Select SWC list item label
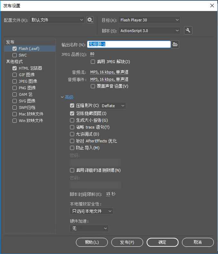Viewport: 218px width, 254px height. pyautogui.click(x=23, y=55)
